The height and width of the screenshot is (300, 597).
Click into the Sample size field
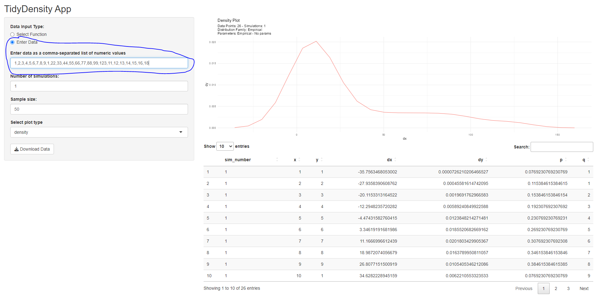[99, 109]
